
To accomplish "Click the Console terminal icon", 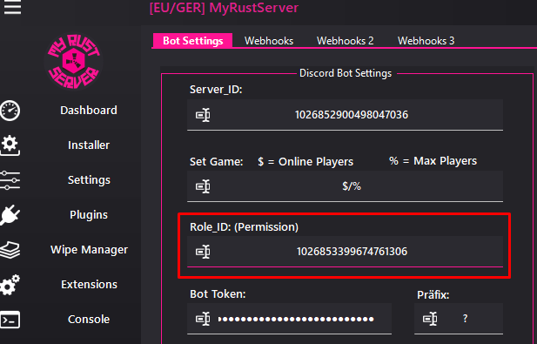I will point(10,320).
